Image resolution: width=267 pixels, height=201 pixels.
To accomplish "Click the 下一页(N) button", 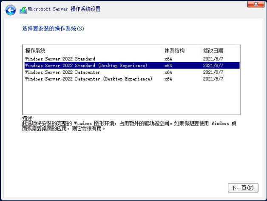I will pos(243,188).
